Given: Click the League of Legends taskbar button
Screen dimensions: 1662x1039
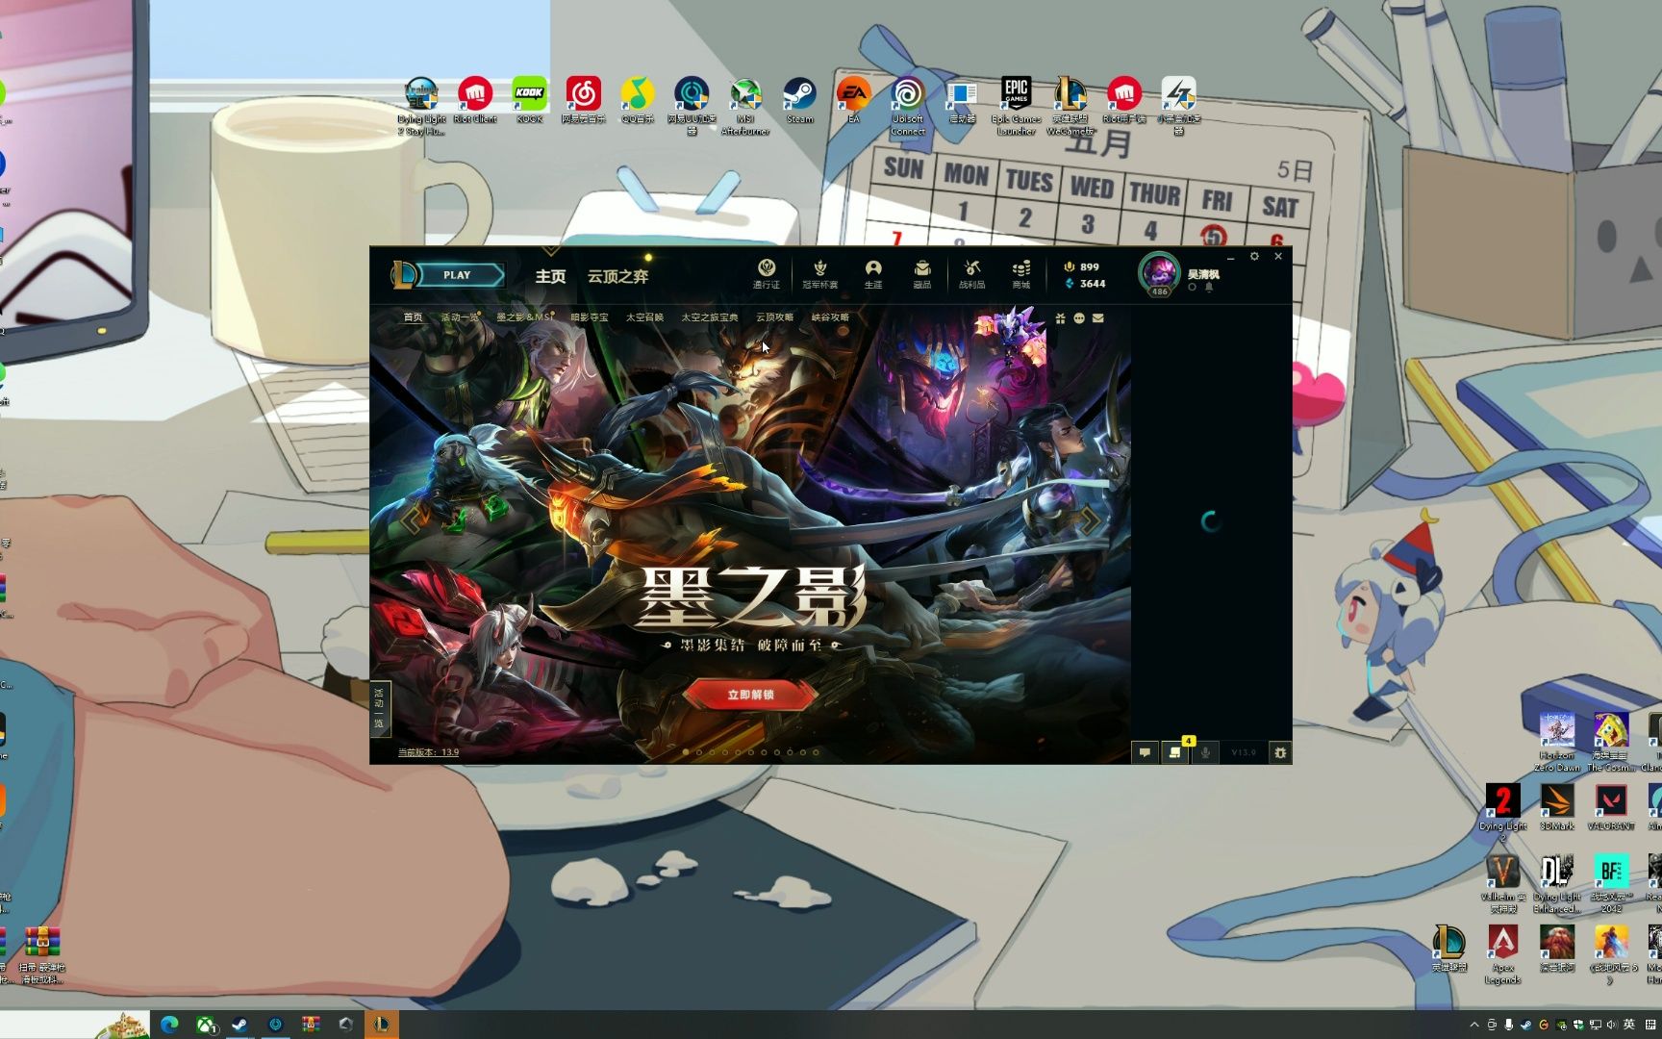Looking at the screenshot, I should click(x=381, y=1025).
